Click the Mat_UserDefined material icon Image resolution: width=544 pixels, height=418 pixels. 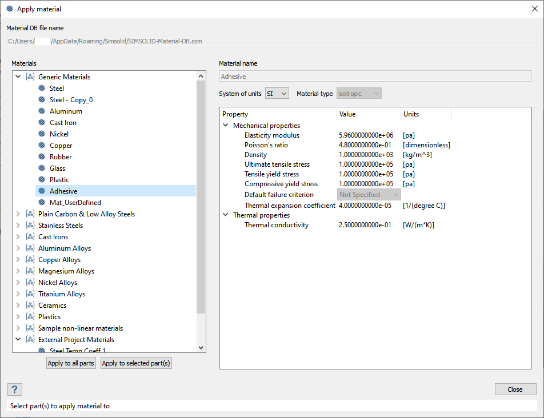click(x=42, y=203)
